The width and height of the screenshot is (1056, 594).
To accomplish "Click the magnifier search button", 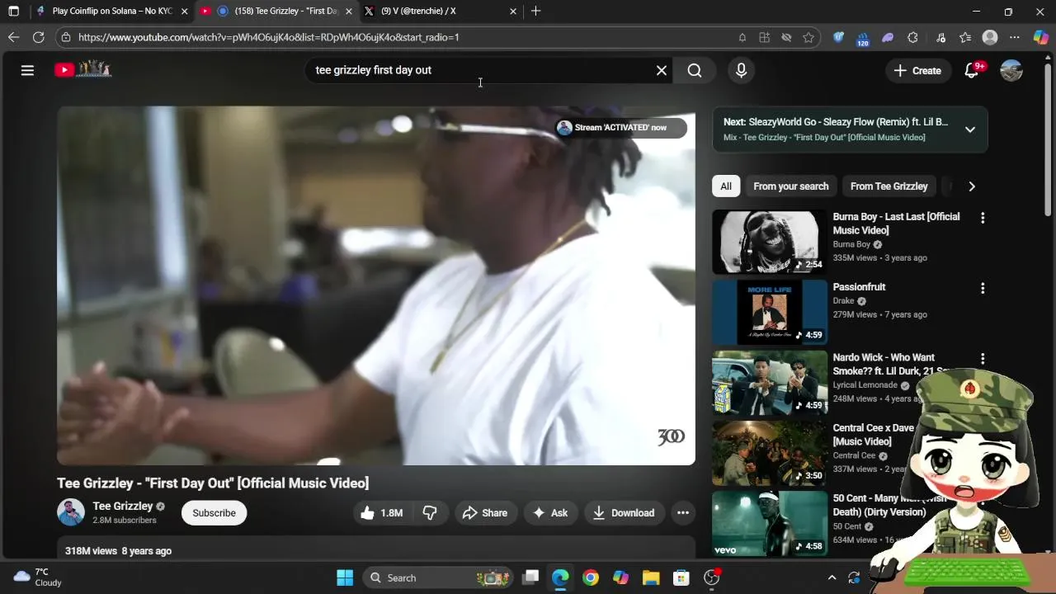I will coord(695,70).
